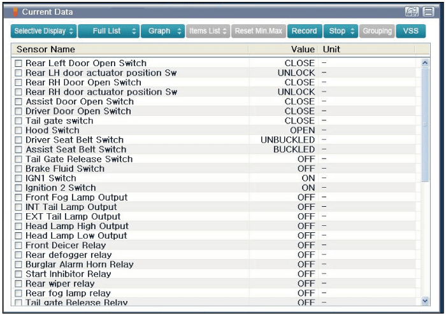Open the Graph dropdown
The height and width of the screenshot is (315, 446).
[x=163, y=31]
